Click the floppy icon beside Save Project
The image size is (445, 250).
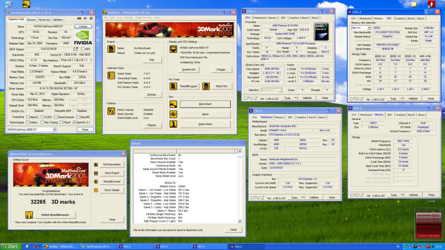click(96, 173)
